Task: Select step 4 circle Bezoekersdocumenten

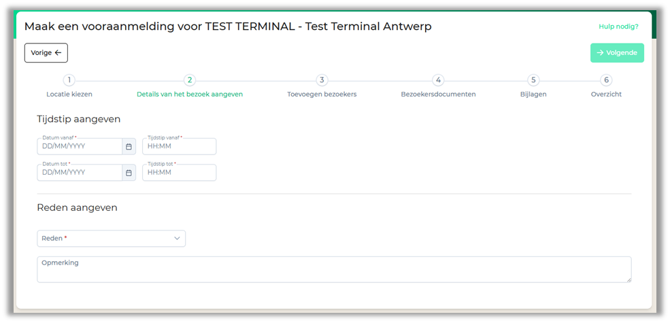Action: (x=438, y=80)
